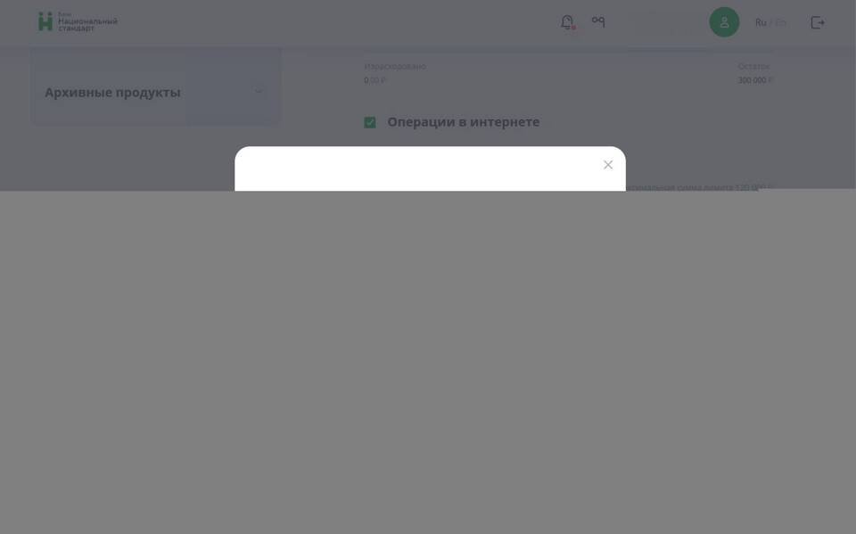Close the popup with the X icon
This screenshot has height=534, width=856.
click(607, 165)
